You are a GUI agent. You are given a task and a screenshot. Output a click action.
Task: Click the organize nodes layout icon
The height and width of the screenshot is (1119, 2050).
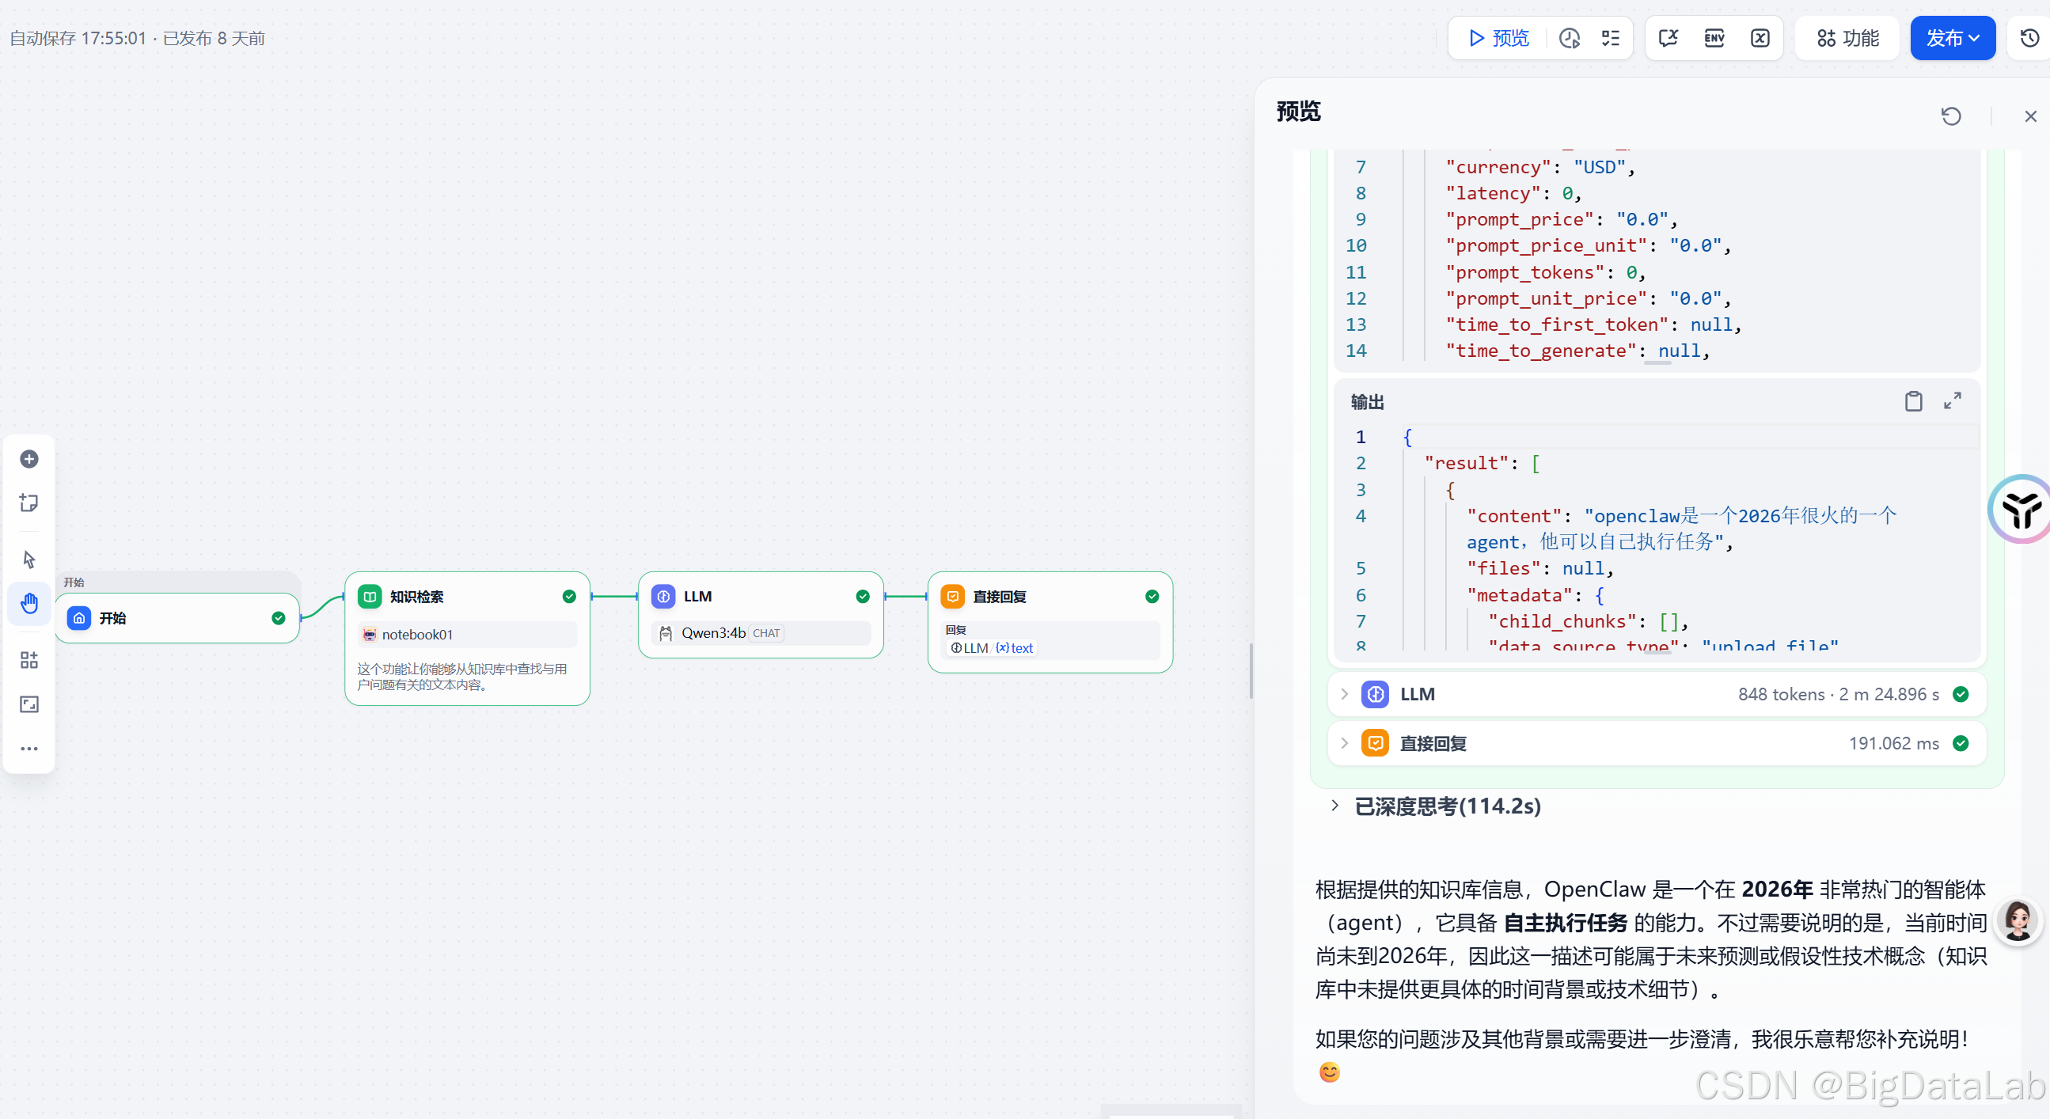tap(29, 660)
